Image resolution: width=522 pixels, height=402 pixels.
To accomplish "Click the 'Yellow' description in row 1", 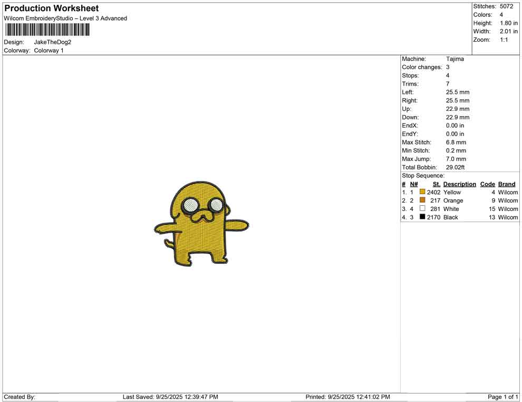I will pos(452,192).
